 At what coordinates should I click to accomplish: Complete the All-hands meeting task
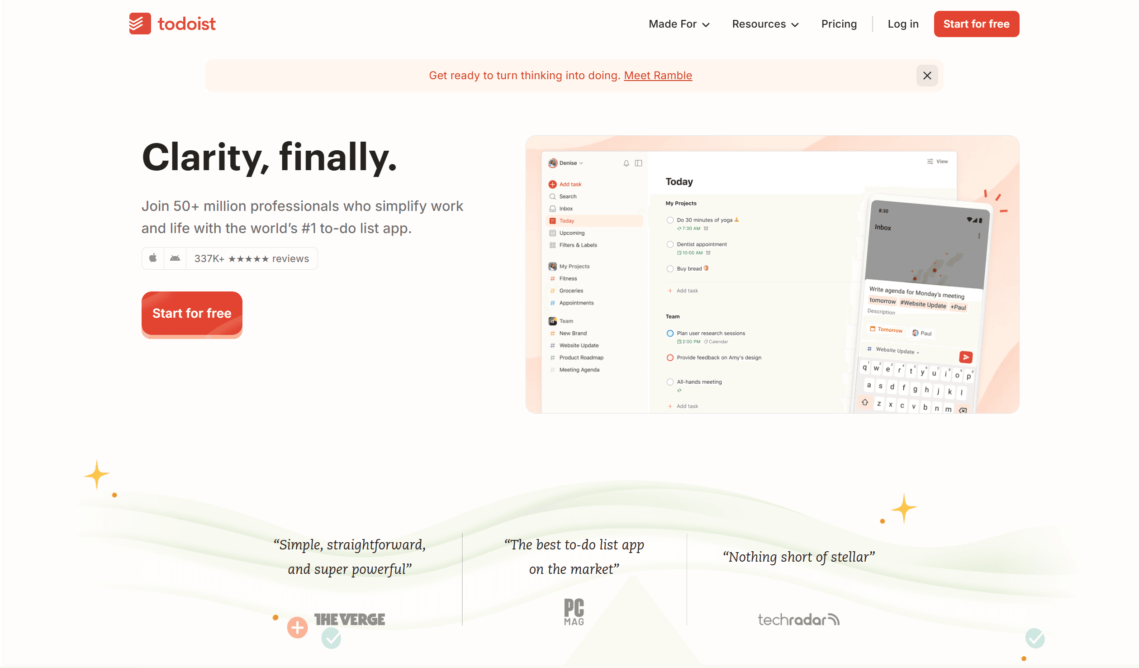tap(670, 382)
